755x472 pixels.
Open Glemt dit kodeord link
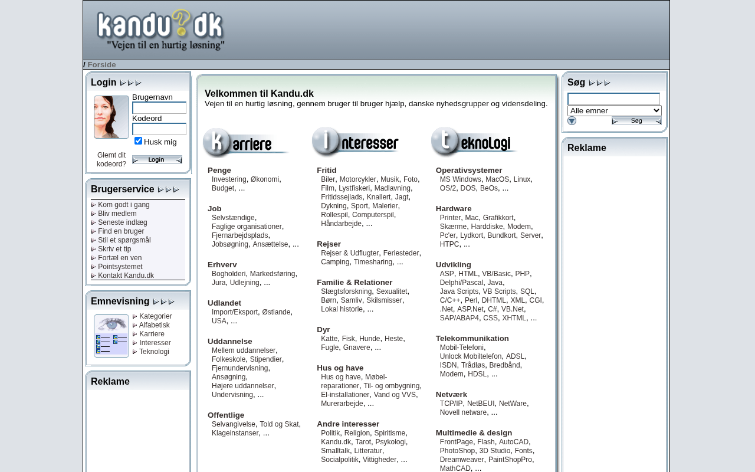(111, 160)
